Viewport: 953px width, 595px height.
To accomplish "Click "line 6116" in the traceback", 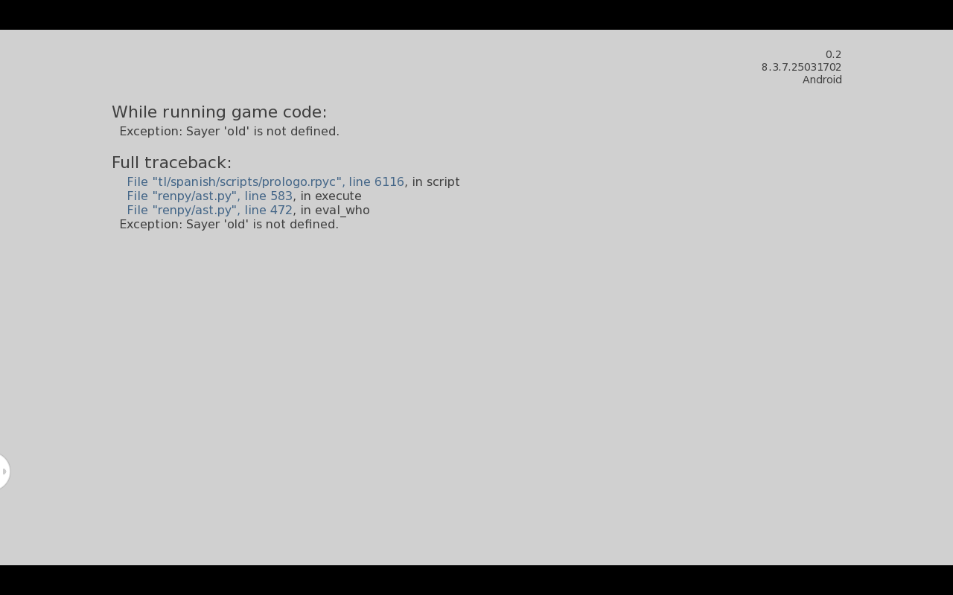I will [376, 182].
